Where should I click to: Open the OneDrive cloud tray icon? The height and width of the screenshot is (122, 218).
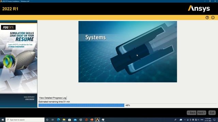pyautogui.click(x=181, y=120)
